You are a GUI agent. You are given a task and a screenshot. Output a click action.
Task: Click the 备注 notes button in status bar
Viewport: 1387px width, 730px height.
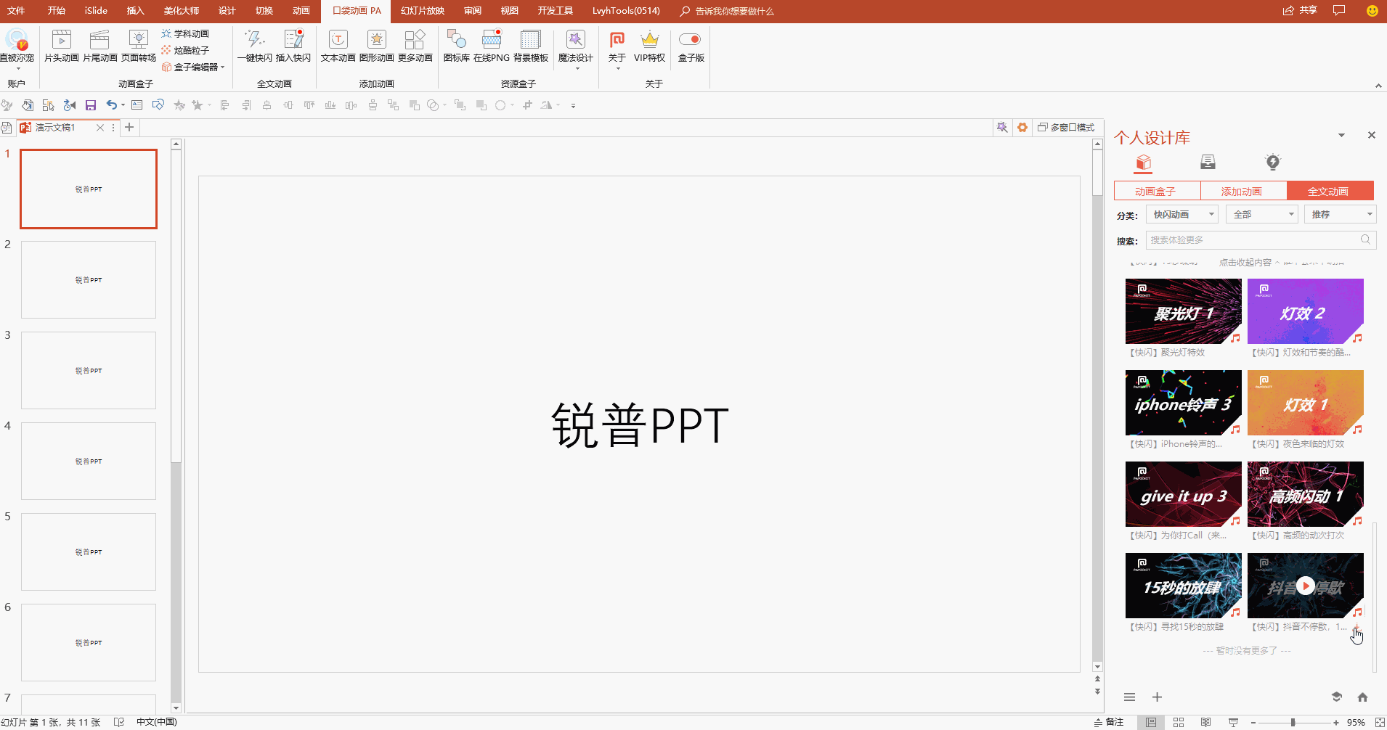click(1109, 723)
